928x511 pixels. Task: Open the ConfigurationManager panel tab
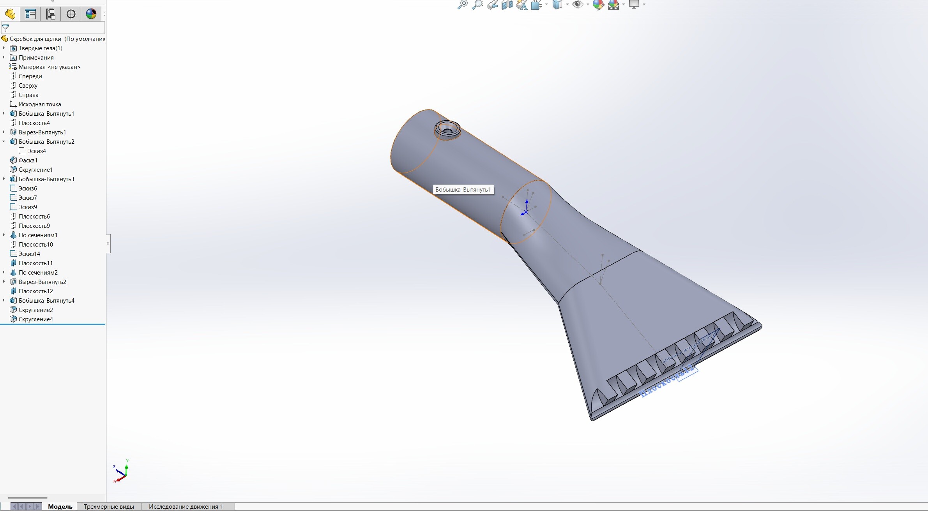click(51, 14)
